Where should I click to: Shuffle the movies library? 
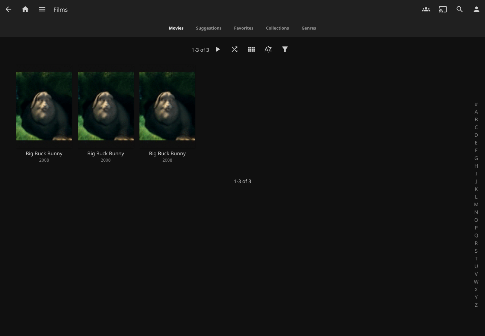pyautogui.click(x=235, y=49)
